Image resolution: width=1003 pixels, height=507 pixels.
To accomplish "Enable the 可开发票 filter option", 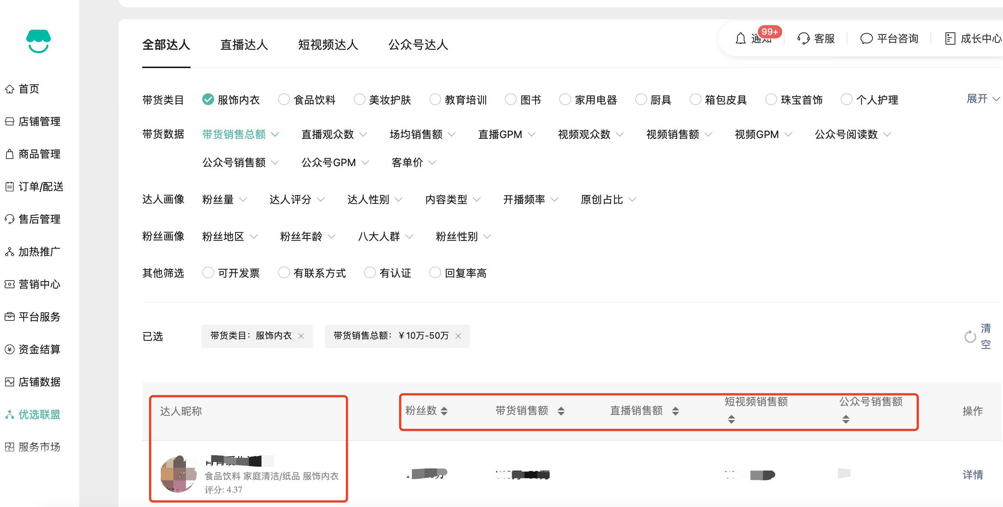I will click(x=208, y=273).
